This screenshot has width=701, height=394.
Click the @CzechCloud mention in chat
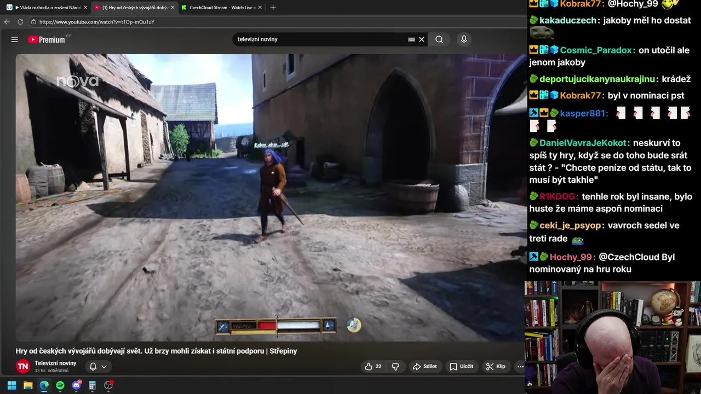[629, 257]
